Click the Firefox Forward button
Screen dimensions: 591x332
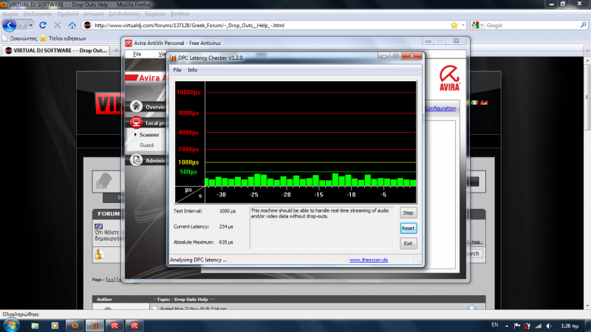pyautogui.click(x=22, y=25)
